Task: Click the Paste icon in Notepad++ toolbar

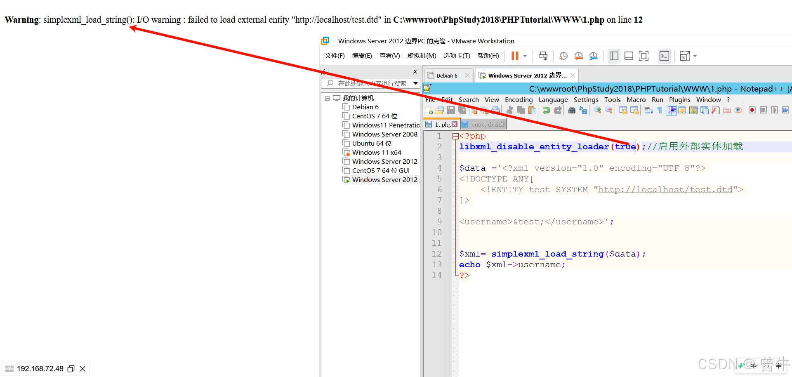Action: click(x=532, y=110)
